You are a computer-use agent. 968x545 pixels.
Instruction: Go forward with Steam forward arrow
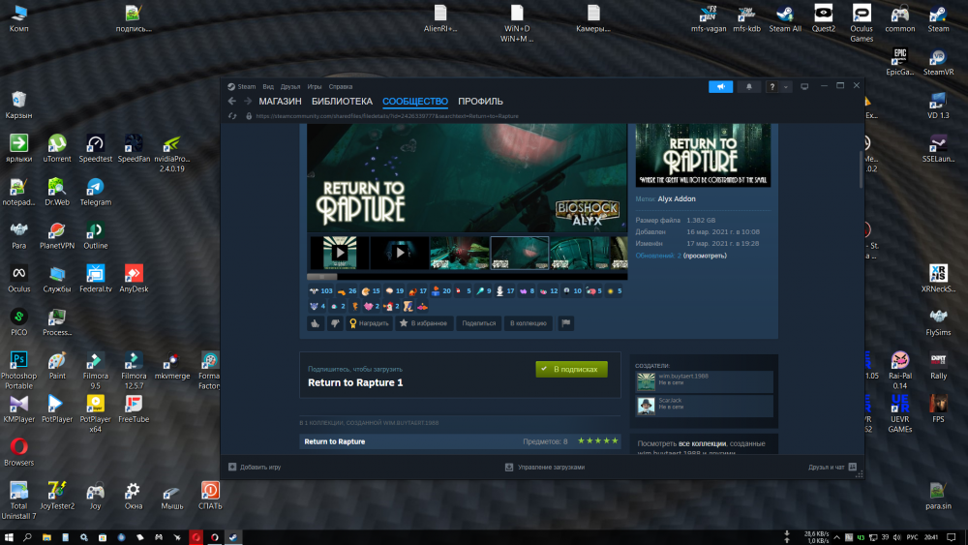(248, 102)
